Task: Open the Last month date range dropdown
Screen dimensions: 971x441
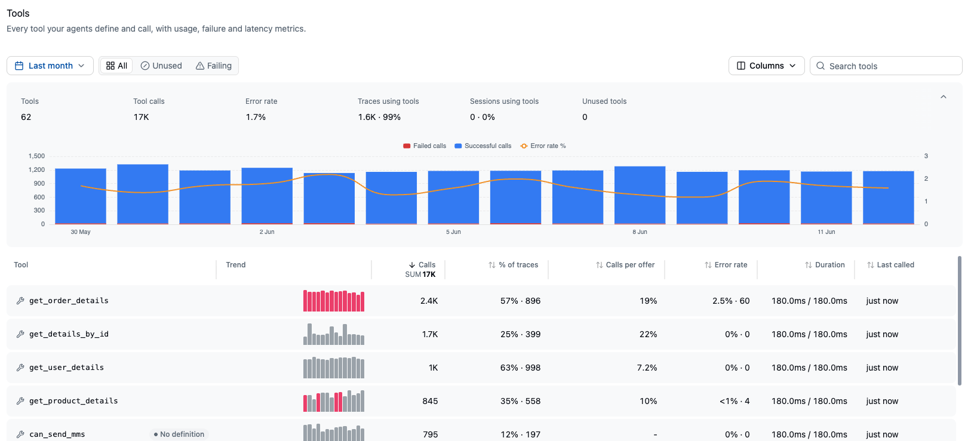Action: click(50, 66)
